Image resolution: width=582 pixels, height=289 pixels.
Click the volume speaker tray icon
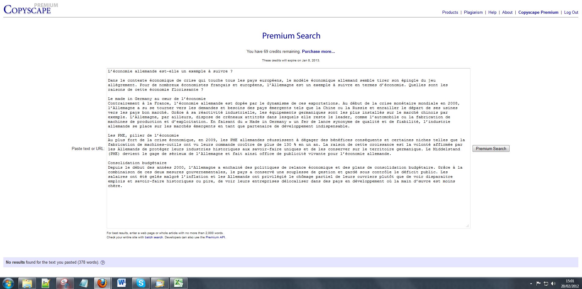click(553, 284)
